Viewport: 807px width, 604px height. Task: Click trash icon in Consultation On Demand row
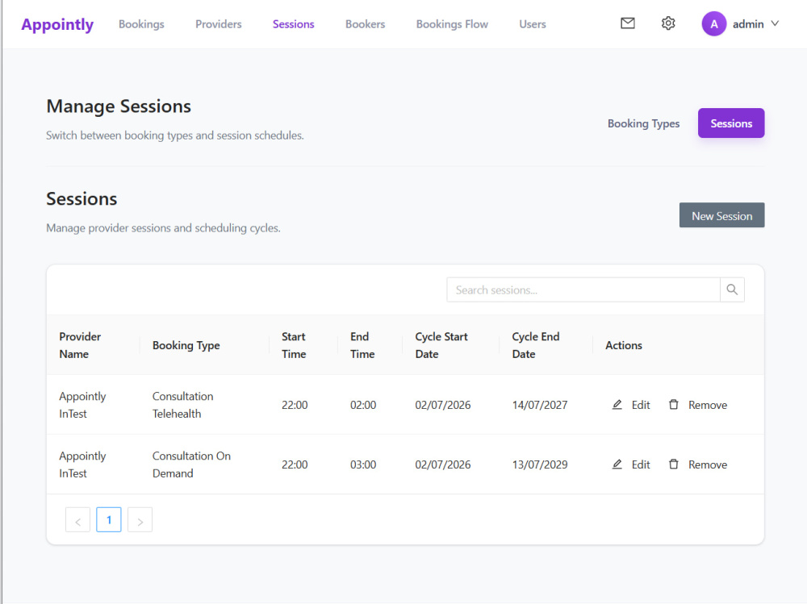click(x=673, y=464)
